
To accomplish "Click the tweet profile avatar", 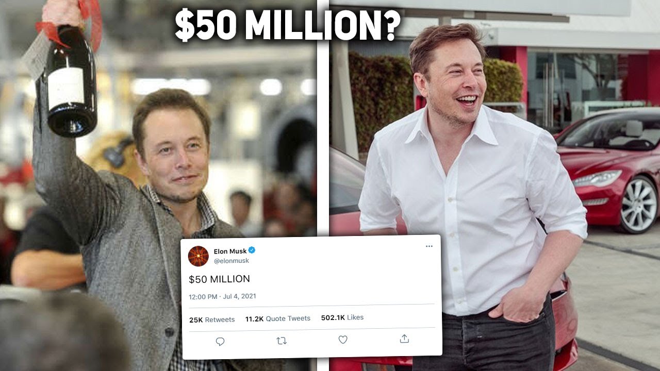I will [198, 256].
